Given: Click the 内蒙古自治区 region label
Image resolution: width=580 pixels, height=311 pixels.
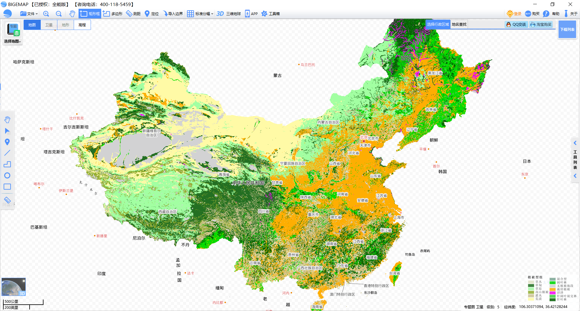Looking at the screenshot, I should (328, 122).
